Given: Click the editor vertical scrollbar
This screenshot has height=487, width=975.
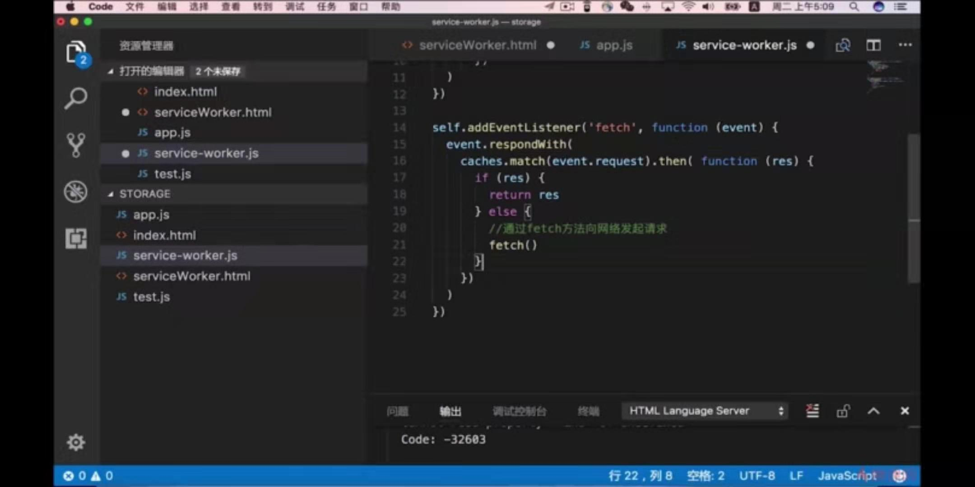Looking at the screenshot, I should pos(914,207).
